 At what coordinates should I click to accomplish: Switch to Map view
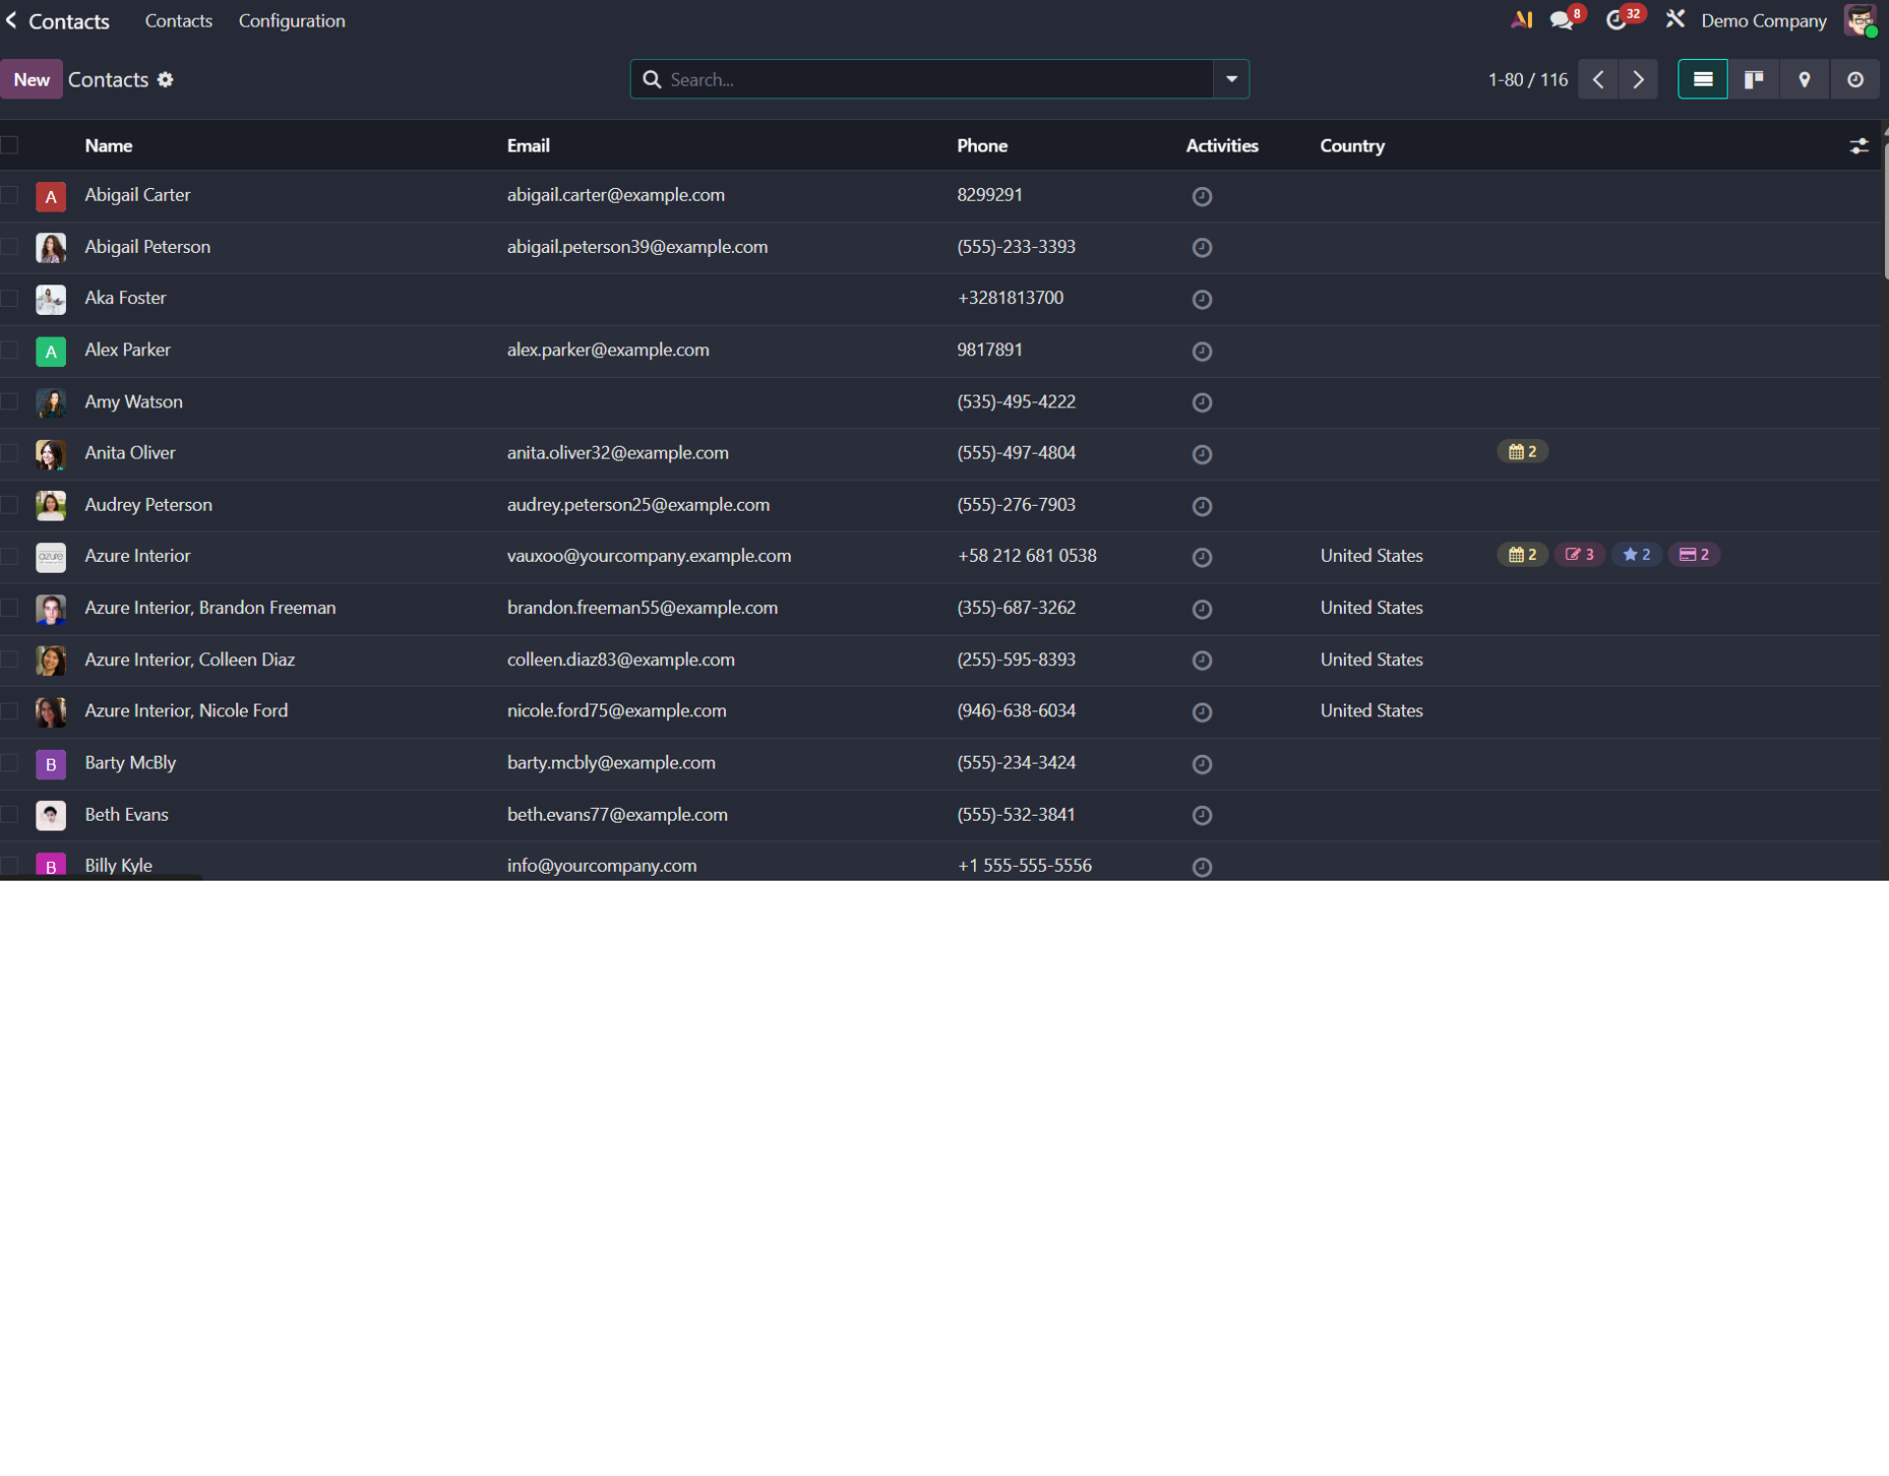pyautogui.click(x=1803, y=80)
